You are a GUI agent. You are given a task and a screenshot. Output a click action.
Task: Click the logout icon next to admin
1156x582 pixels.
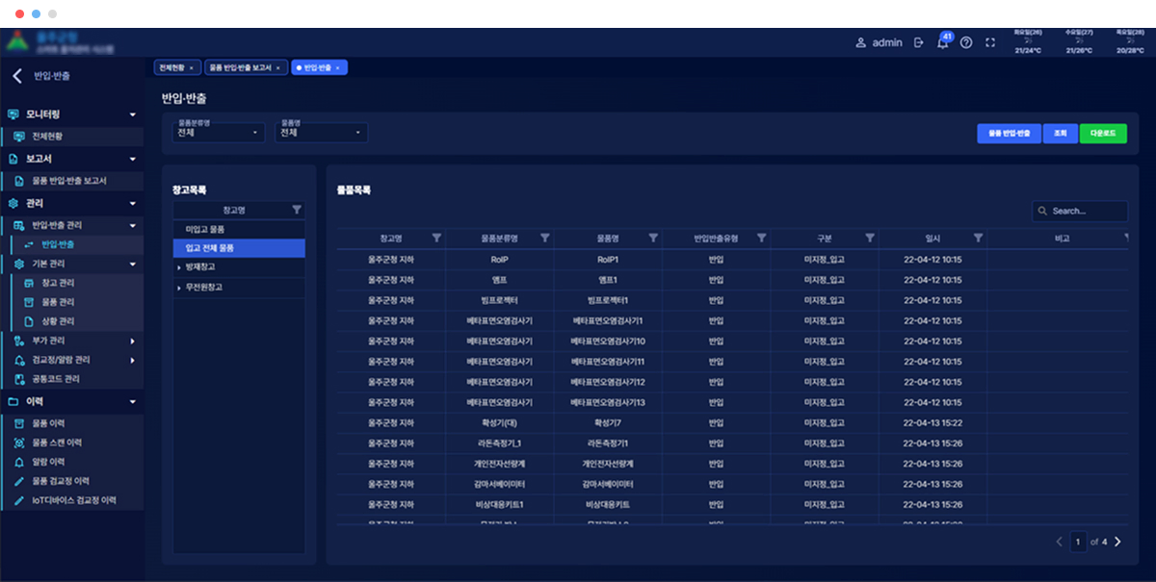click(x=918, y=42)
